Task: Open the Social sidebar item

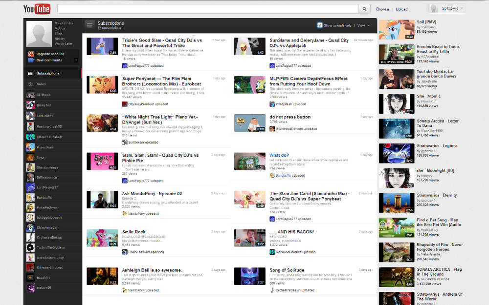Action: coord(52,84)
